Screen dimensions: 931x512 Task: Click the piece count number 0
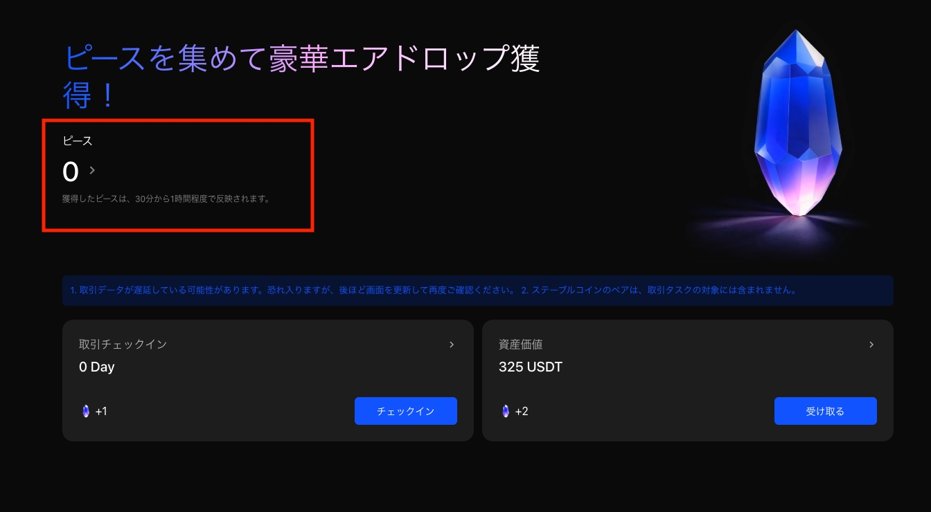tap(71, 171)
